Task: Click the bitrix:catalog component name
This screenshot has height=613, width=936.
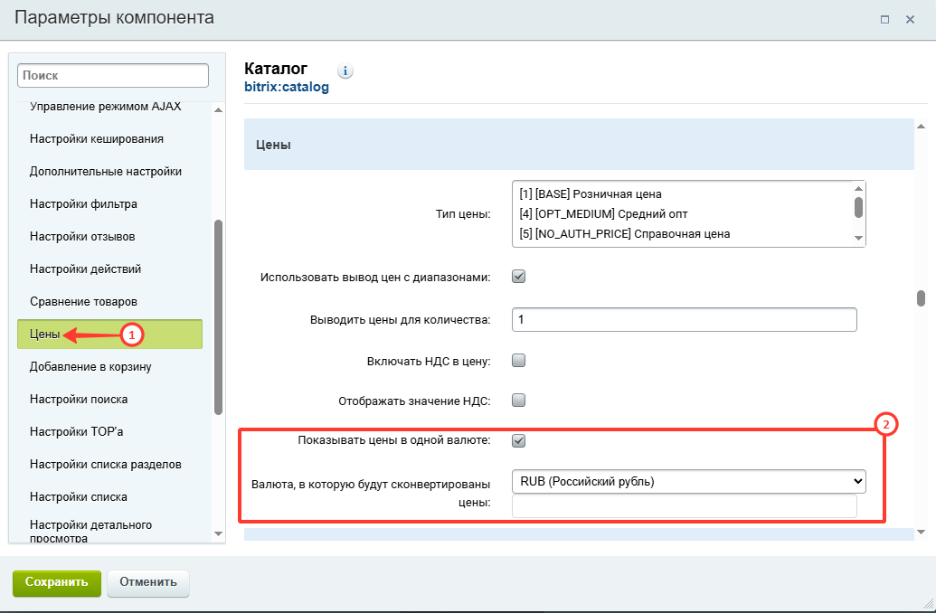Action: [287, 87]
